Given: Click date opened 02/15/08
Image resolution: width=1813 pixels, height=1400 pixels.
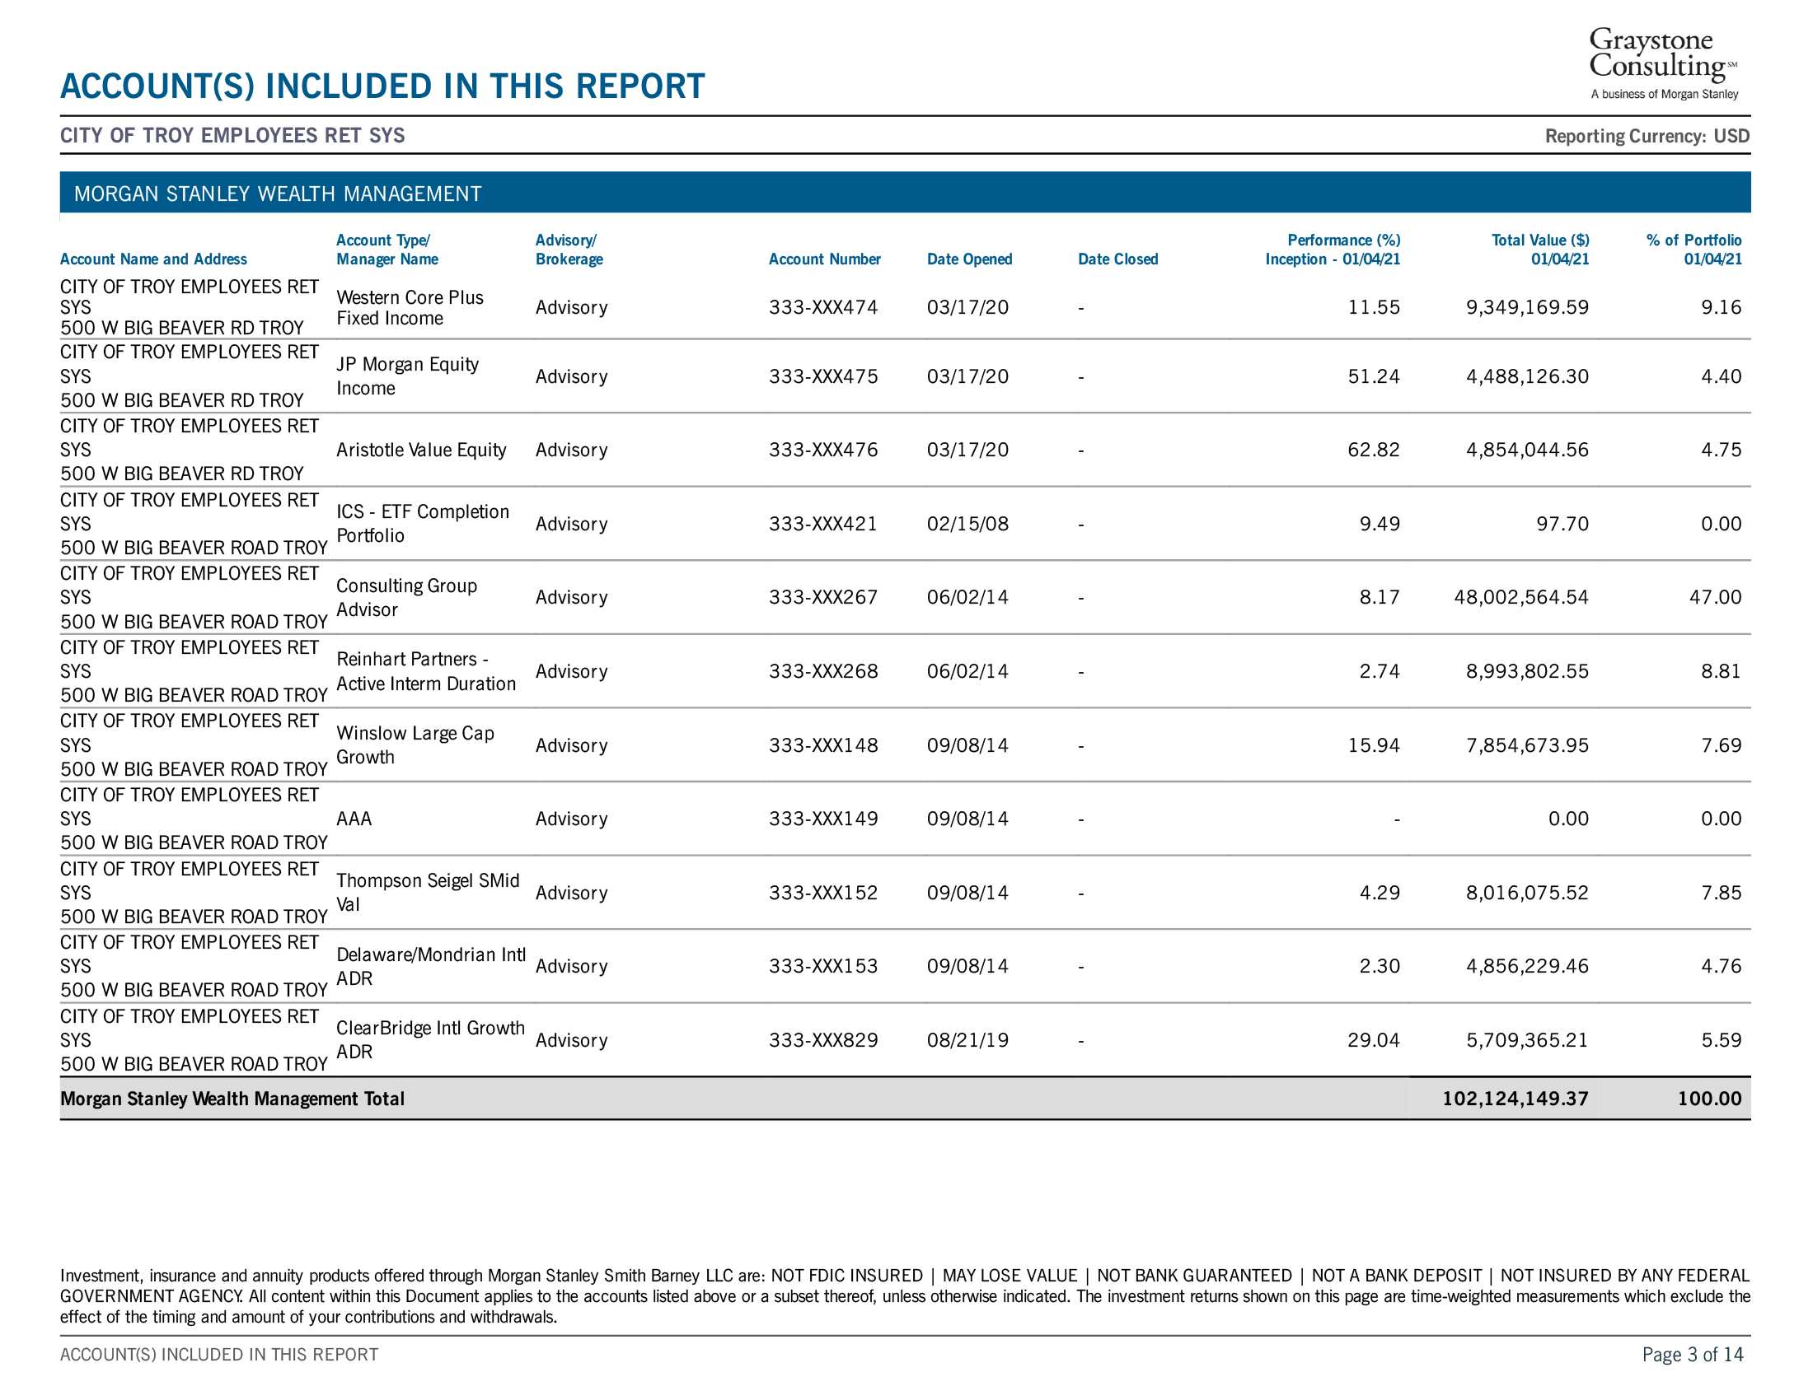Looking at the screenshot, I should pyautogui.click(x=968, y=523).
